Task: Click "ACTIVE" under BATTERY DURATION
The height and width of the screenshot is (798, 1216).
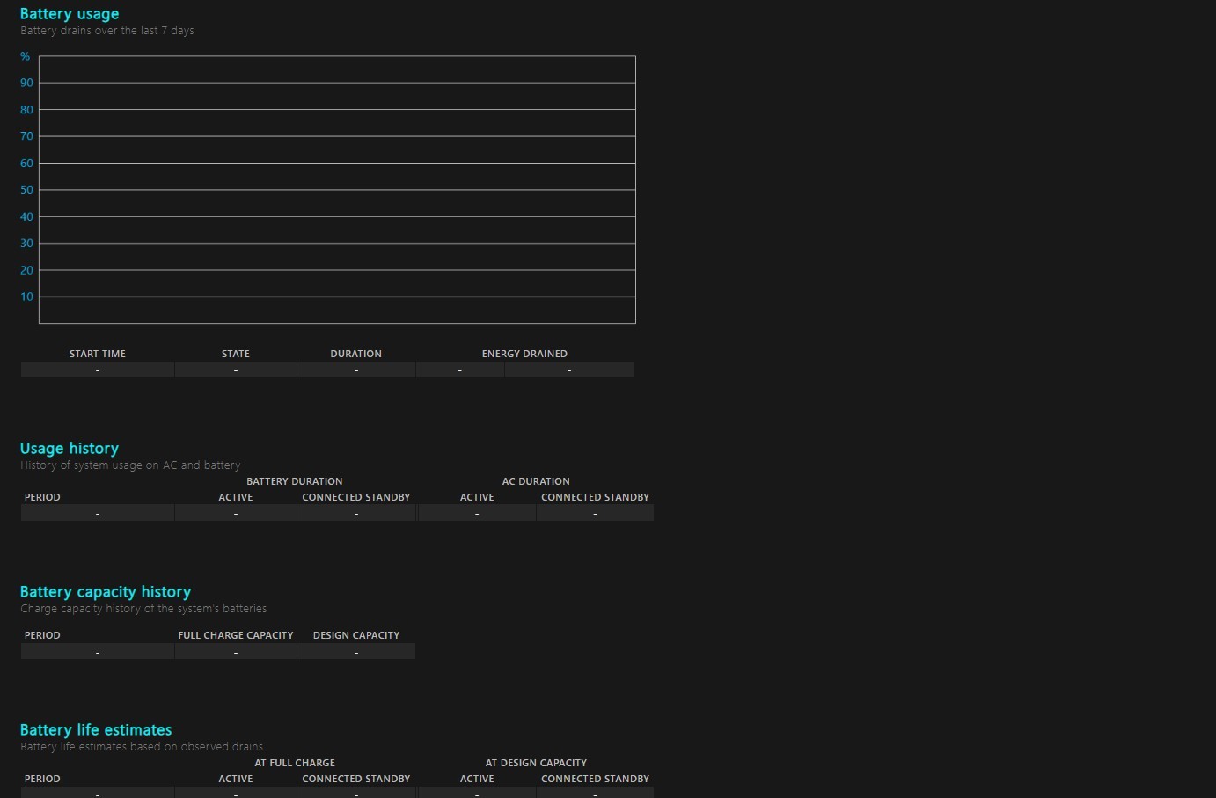Action: pyautogui.click(x=236, y=497)
